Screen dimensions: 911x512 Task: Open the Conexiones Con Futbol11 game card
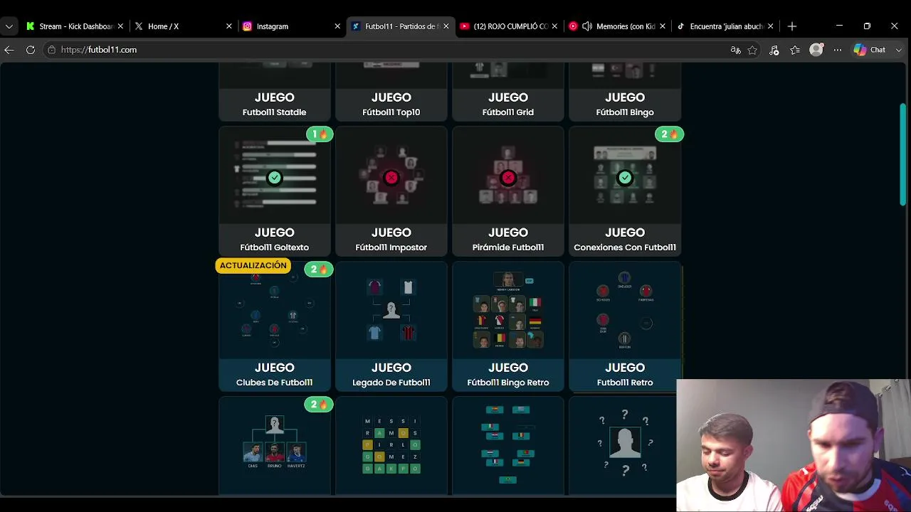pos(624,191)
